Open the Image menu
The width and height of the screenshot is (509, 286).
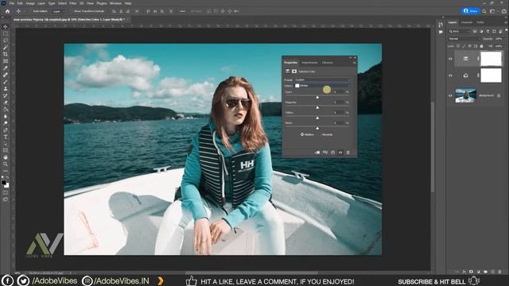coord(30,3)
